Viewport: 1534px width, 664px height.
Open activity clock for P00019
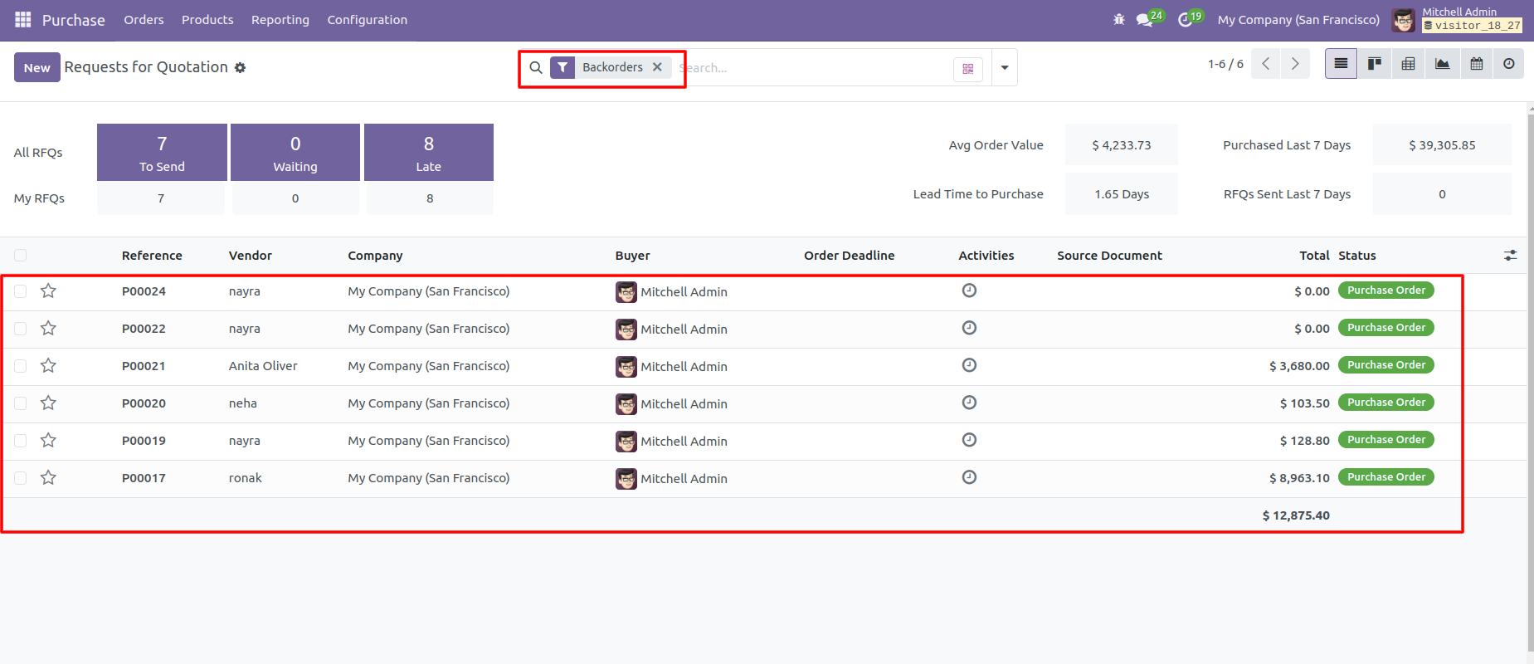pyautogui.click(x=969, y=440)
